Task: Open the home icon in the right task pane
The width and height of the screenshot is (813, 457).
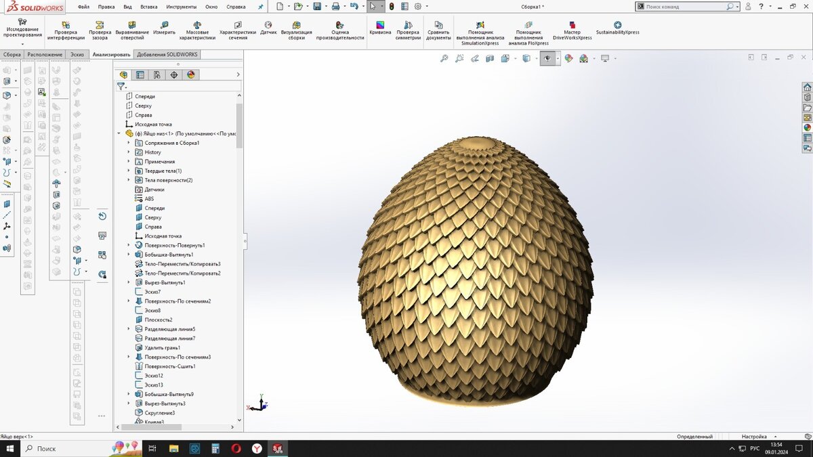Action: 807,87
